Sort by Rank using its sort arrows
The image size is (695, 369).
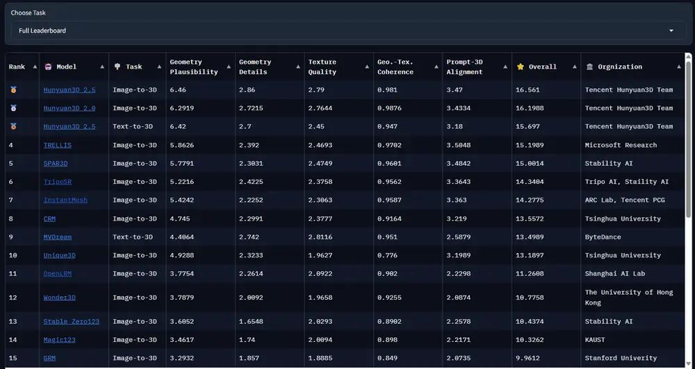pyautogui.click(x=33, y=67)
